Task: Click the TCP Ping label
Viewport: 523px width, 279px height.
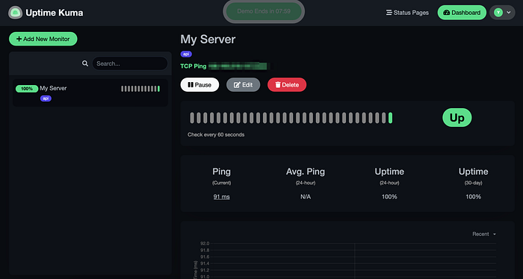Action: point(194,66)
